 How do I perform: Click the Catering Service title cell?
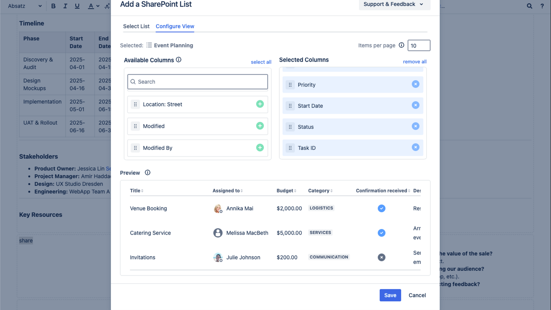150,233
